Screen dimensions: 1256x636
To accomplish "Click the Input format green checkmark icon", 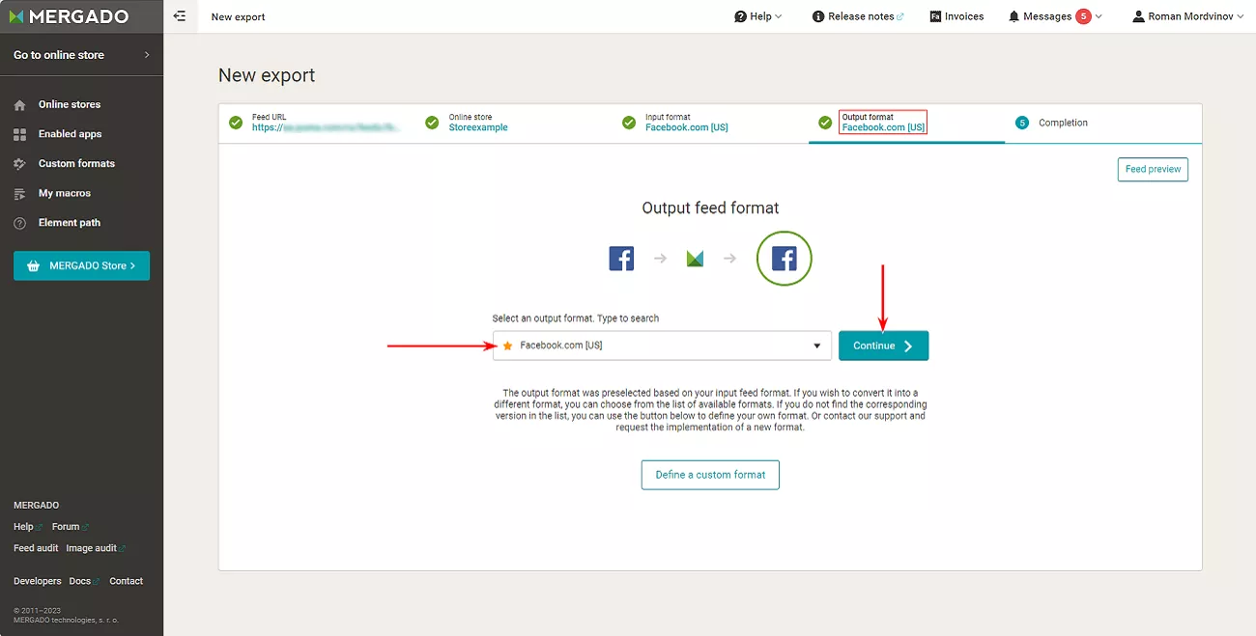I will (x=628, y=123).
